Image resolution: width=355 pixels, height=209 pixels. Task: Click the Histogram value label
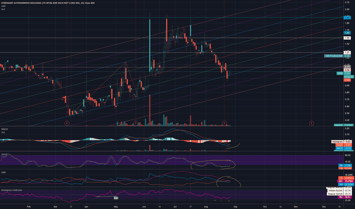click(x=341, y=142)
